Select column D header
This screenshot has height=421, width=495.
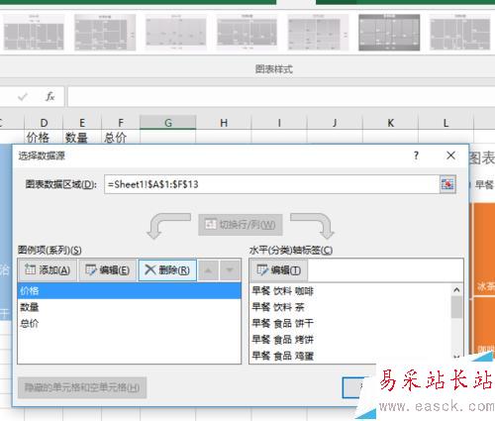44,123
